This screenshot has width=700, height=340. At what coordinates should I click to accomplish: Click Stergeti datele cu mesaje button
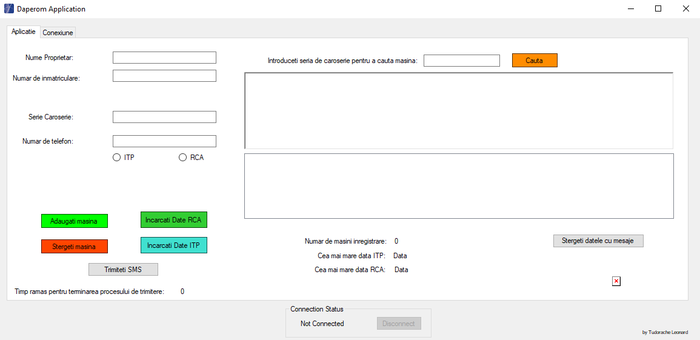click(598, 241)
